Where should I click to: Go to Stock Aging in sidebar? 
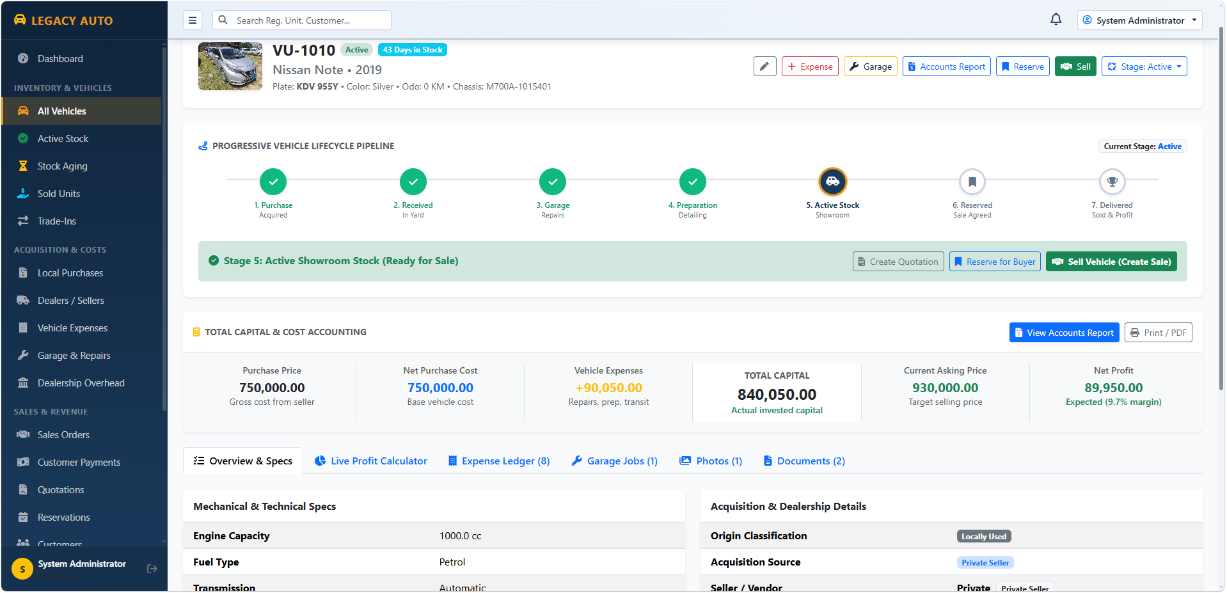pyautogui.click(x=82, y=166)
